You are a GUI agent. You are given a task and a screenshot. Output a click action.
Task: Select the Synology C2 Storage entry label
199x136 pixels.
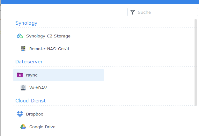[48, 36]
